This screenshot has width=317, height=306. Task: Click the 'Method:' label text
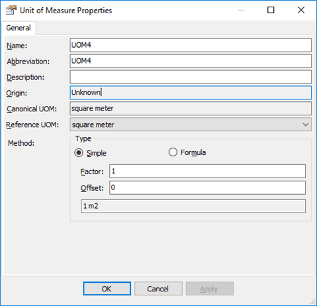21,143
